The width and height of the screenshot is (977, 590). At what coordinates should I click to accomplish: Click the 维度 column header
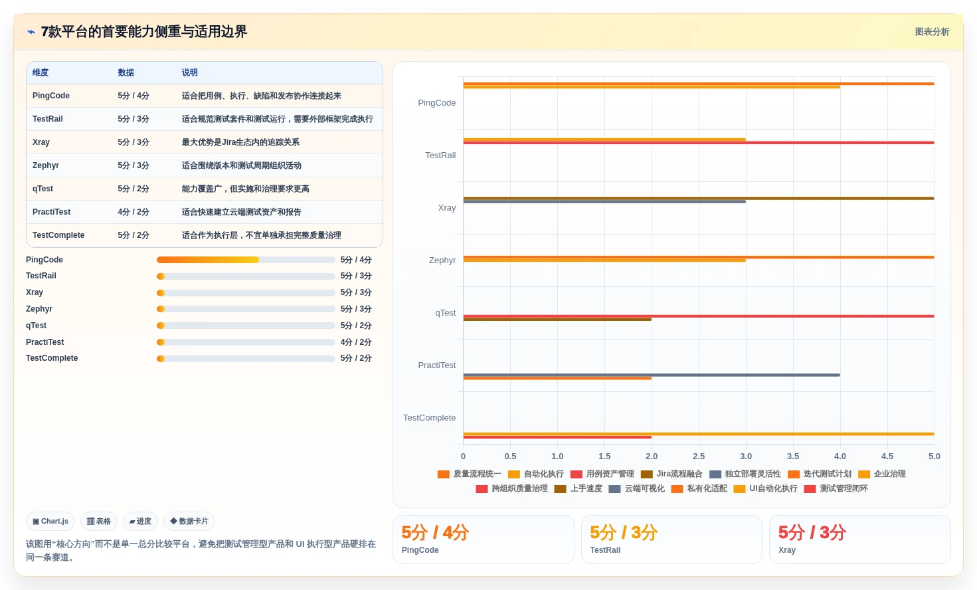tap(41, 72)
